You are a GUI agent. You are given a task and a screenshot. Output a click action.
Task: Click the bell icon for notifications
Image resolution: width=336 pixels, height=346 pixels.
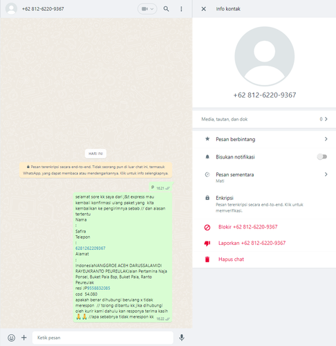(x=207, y=157)
